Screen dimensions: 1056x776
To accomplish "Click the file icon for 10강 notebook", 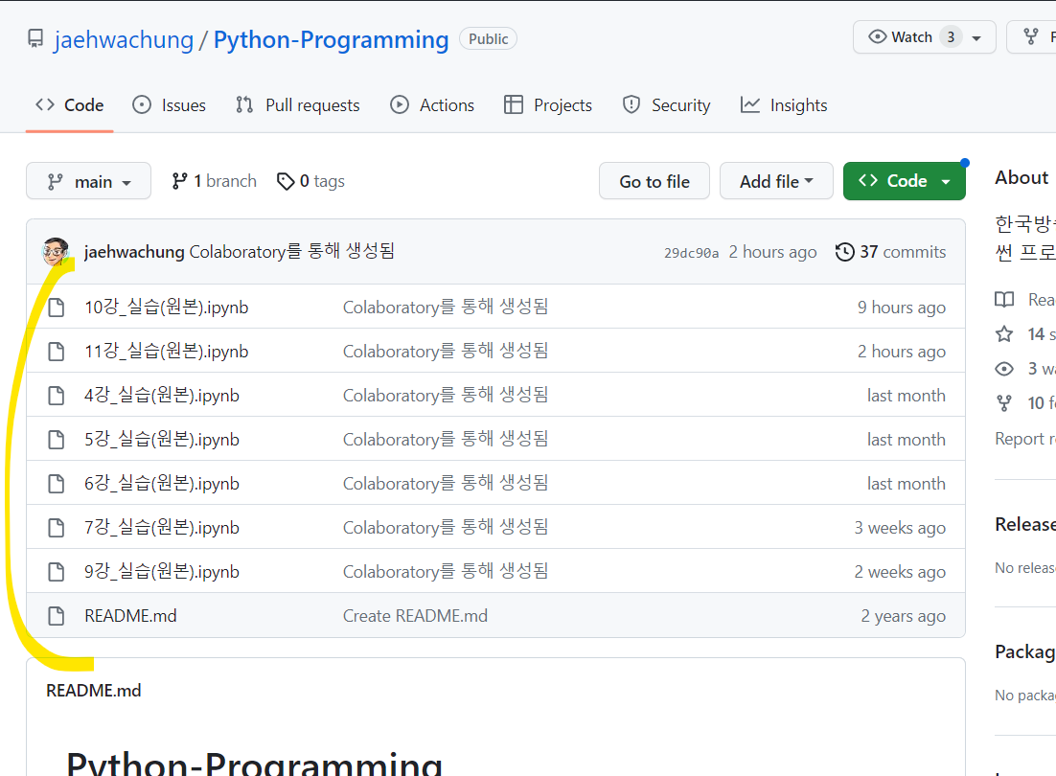I will (x=57, y=308).
